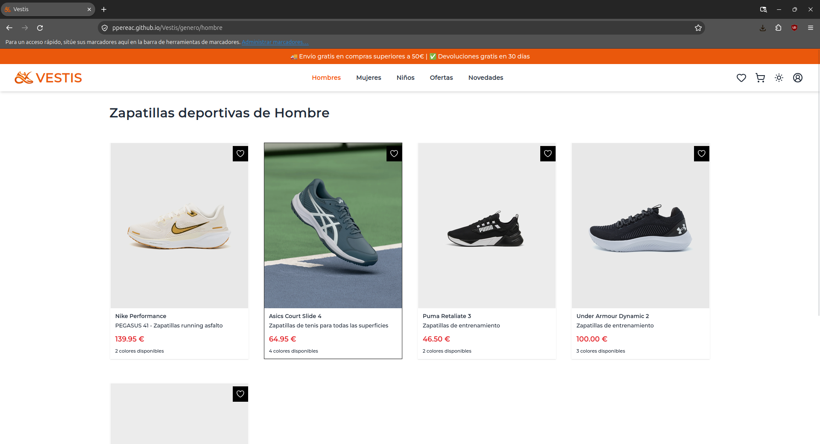This screenshot has height=444, width=820.
Task: Click the Nike Performance product title
Action: coord(141,316)
